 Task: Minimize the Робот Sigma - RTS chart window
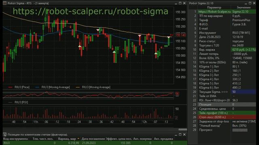176,3
